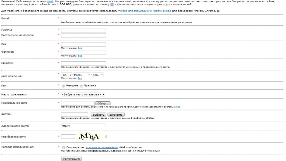The image size is (286, 161).
Task: Refresh the security code captcha icon
Action: pyautogui.click(x=106, y=136)
